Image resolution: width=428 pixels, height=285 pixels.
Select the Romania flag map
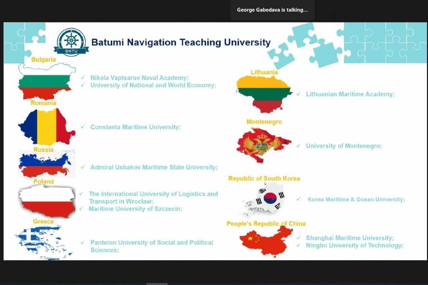pos(47,126)
